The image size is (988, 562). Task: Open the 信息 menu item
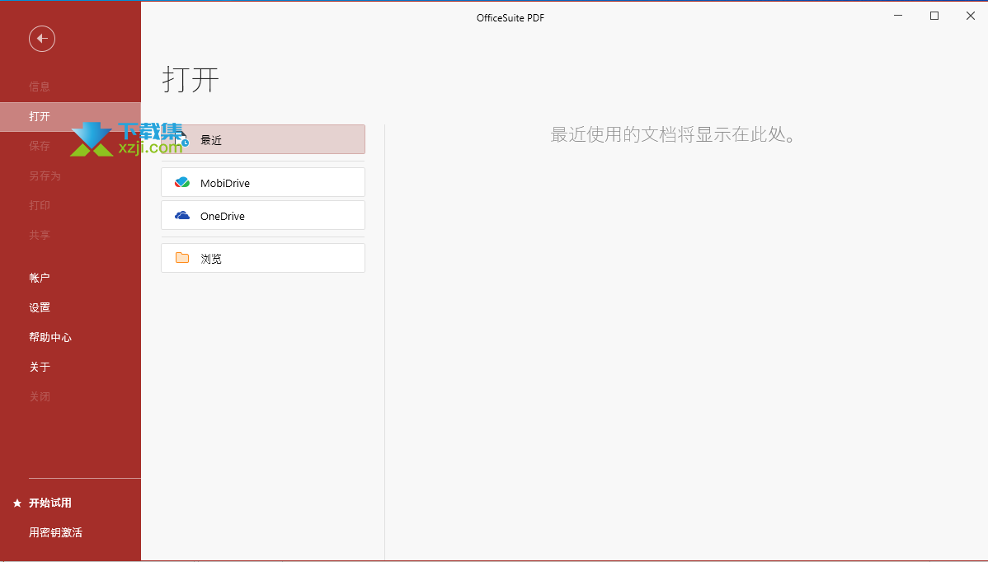coord(39,87)
